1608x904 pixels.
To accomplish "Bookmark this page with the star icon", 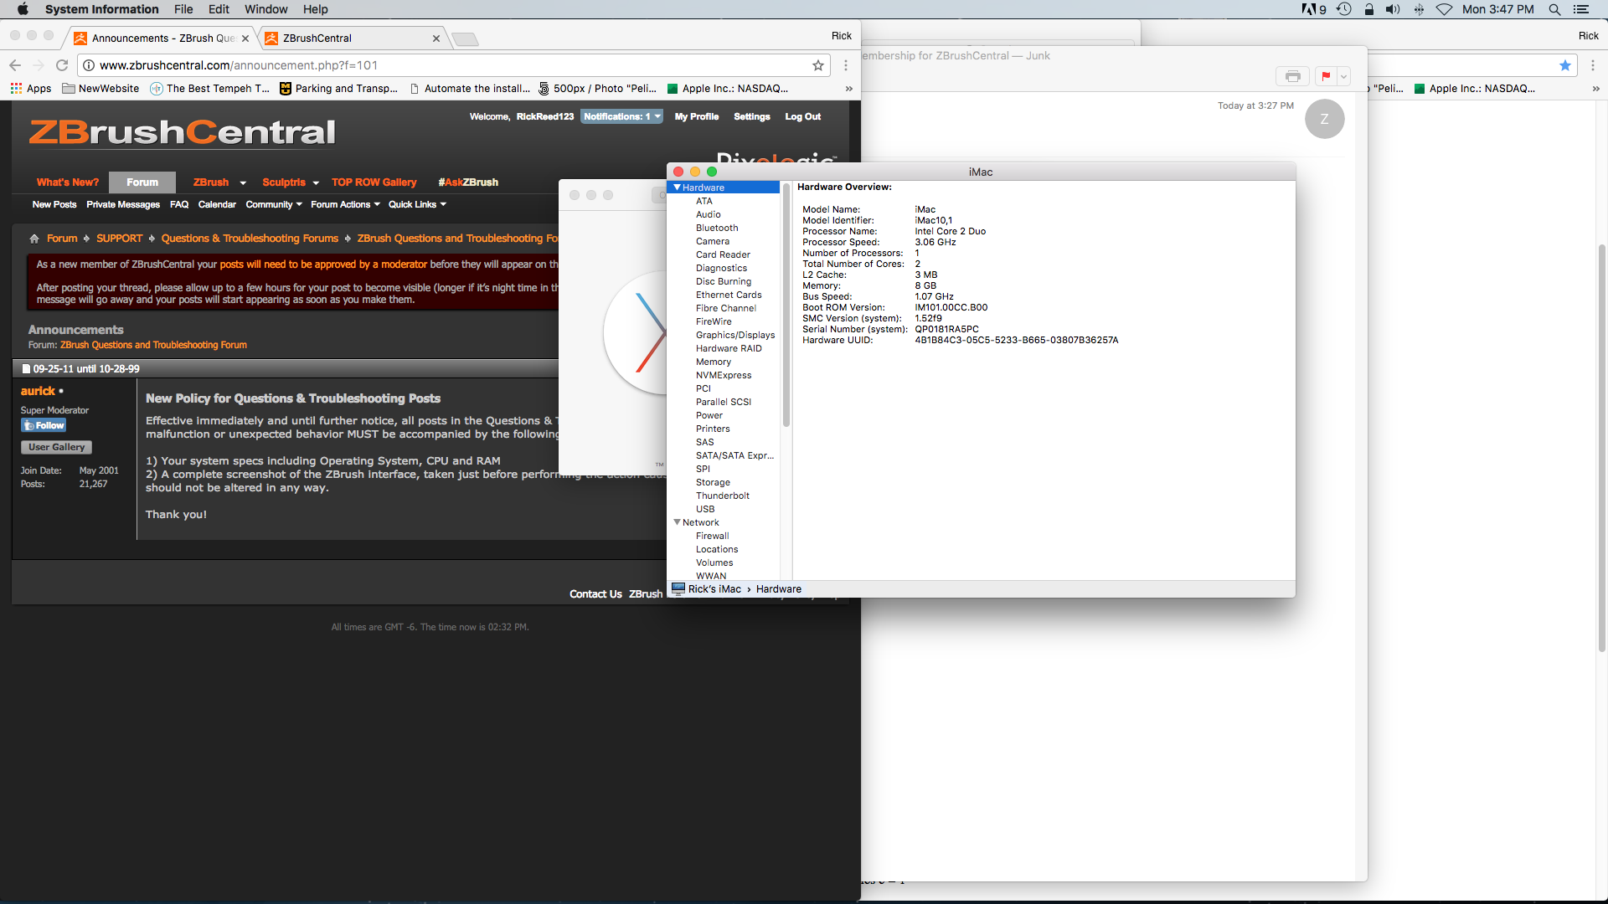I will coord(818,65).
